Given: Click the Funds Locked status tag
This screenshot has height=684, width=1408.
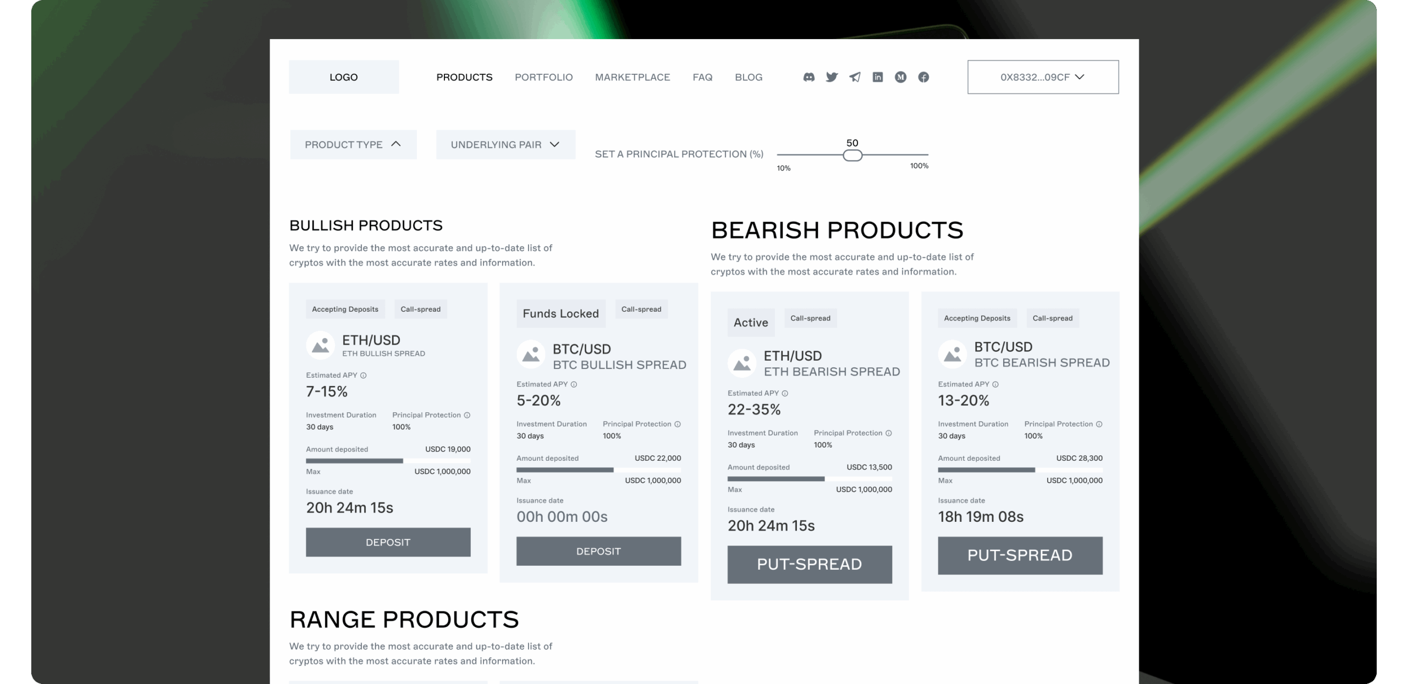Looking at the screenshot, I should click(561, 313).
